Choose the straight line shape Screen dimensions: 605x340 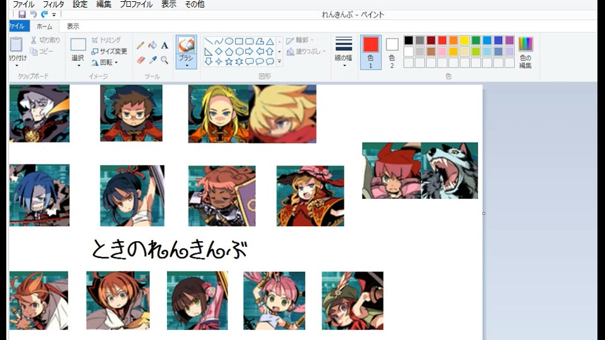[209, 42]
